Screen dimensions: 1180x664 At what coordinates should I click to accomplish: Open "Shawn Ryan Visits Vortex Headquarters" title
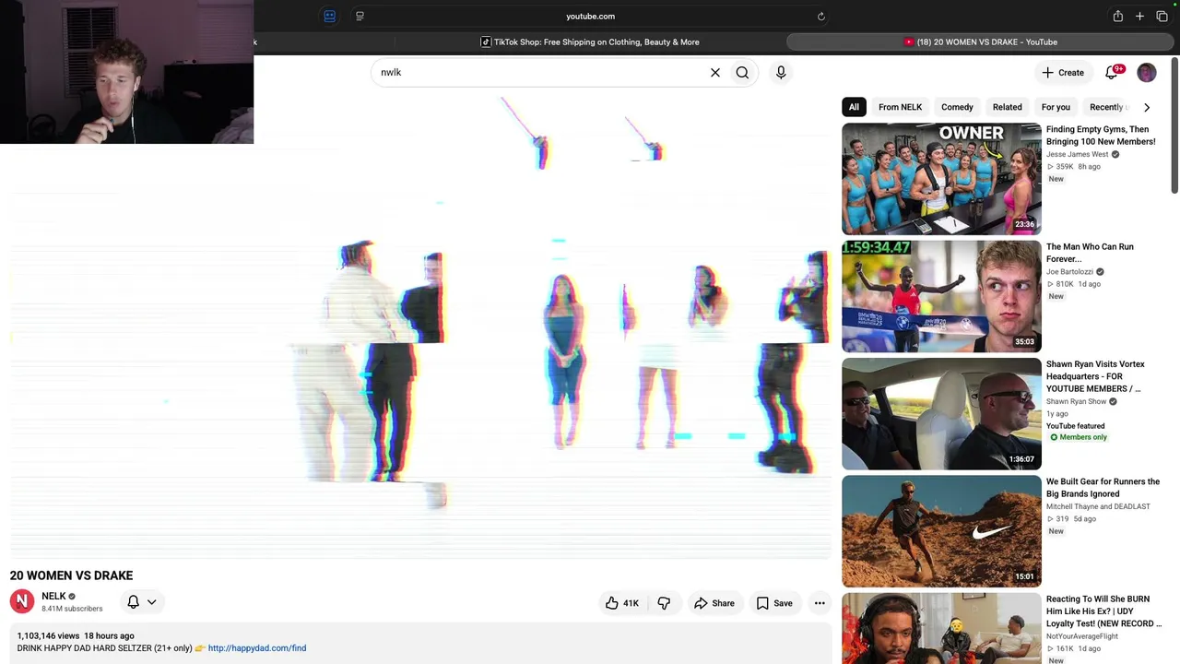click(x=1095, y=376)
